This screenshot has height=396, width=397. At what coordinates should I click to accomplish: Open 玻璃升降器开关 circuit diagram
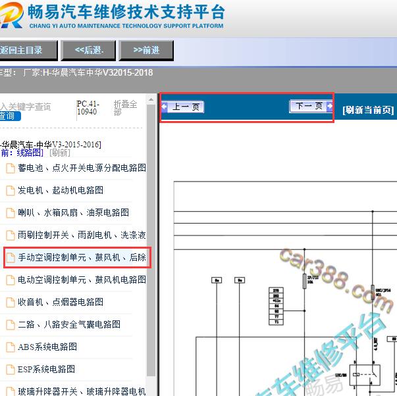(x=82, y=391)
